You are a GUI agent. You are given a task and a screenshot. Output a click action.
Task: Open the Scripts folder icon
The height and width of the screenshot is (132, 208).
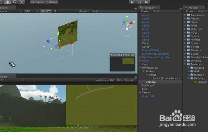(188, 47)
